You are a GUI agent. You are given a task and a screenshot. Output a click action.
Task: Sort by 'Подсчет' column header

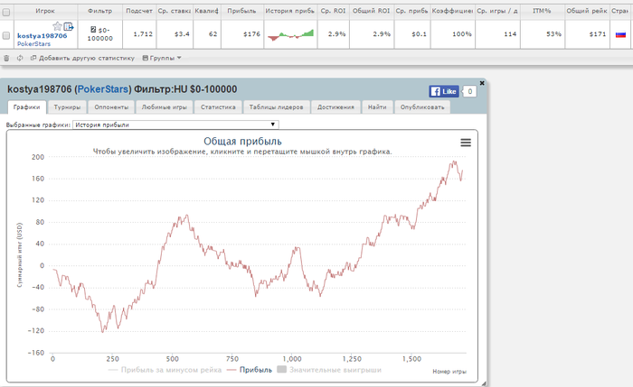click(139, 11)
